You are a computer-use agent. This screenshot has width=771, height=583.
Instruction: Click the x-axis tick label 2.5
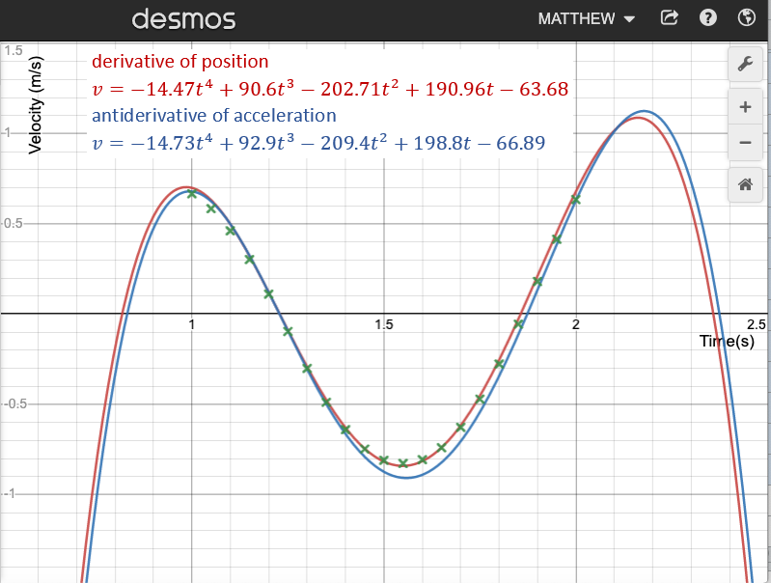click(x=757, y=324)
